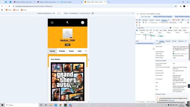Go back in browser history
Screen dimensions: 190x107
point(2,6)
